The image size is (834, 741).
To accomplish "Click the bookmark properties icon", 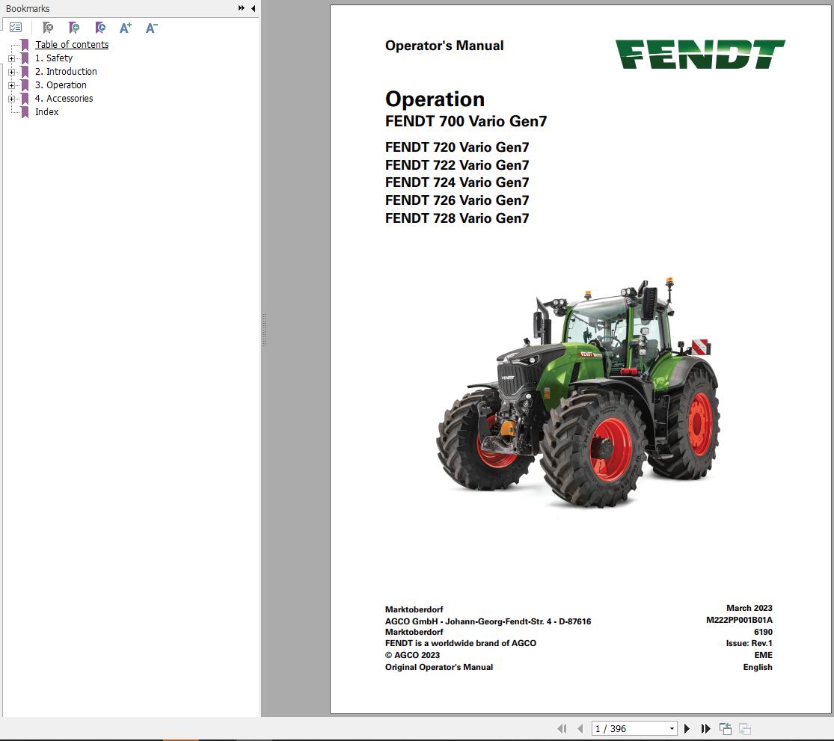I will [x=100, y=28].
